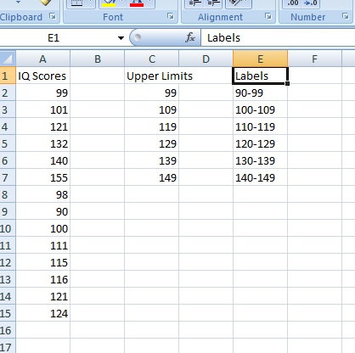Click IQ score 140 in column A
Image resolution: width=355 pixels, height=353 pixels.
(42, 160)
